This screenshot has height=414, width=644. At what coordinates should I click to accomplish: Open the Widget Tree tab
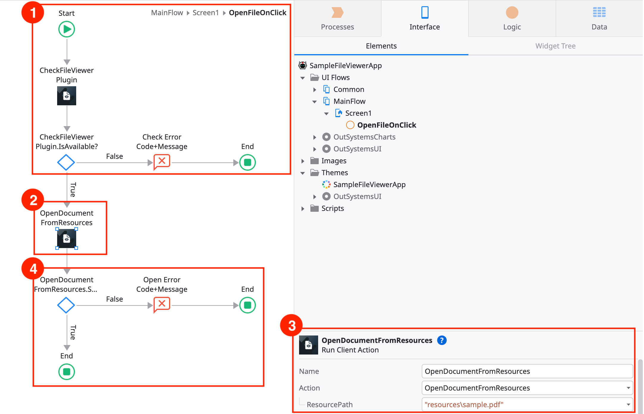[555, 46]
